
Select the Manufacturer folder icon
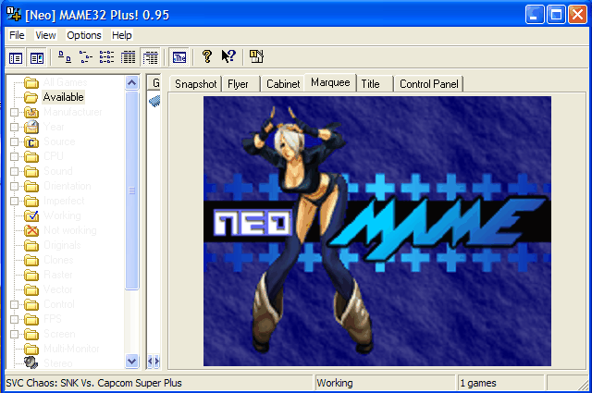(31, 112)
